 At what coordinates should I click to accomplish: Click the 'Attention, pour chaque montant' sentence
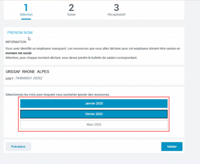click(71, 58)
